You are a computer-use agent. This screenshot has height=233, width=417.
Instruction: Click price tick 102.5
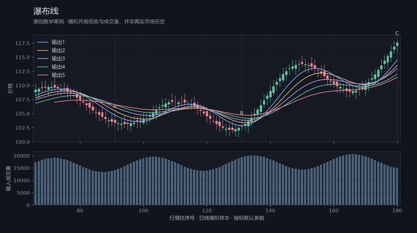[x=22, y=128]
